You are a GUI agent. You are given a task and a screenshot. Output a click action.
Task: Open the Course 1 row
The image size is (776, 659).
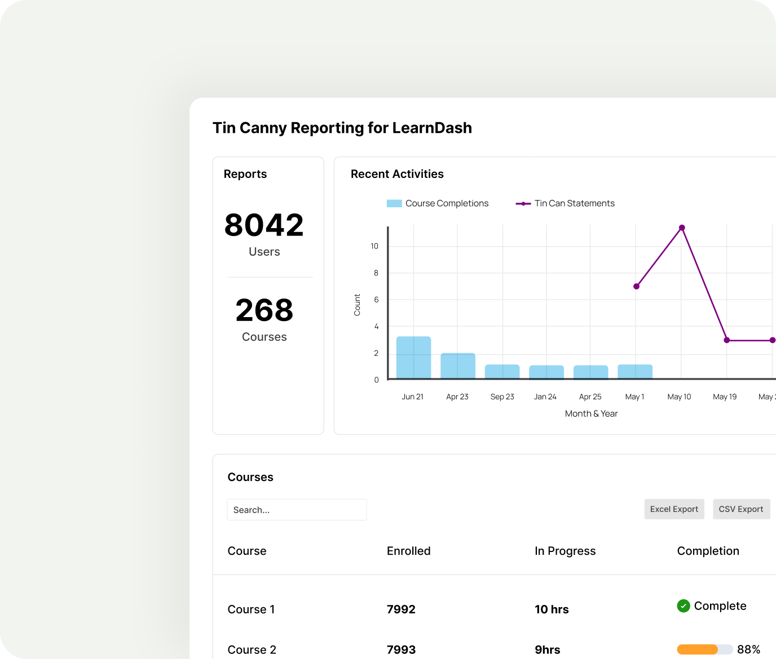click(251, 609)
